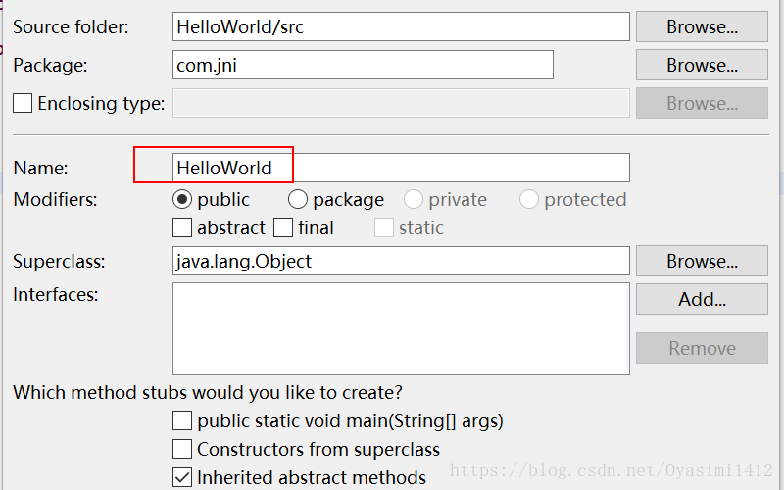Click the Modifiers: label
The height and width of the screenshot is (490, 784).
click(x=55, y=200)
